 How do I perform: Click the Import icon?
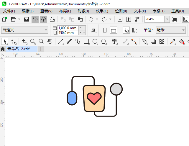[x=120, y=19]
